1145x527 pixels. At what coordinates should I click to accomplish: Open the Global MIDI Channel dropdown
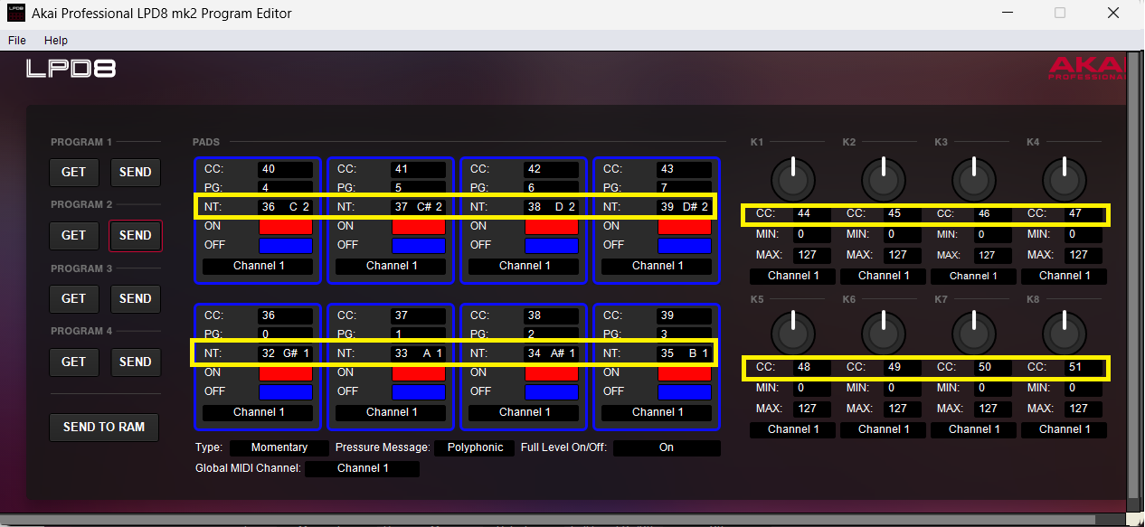363,468
